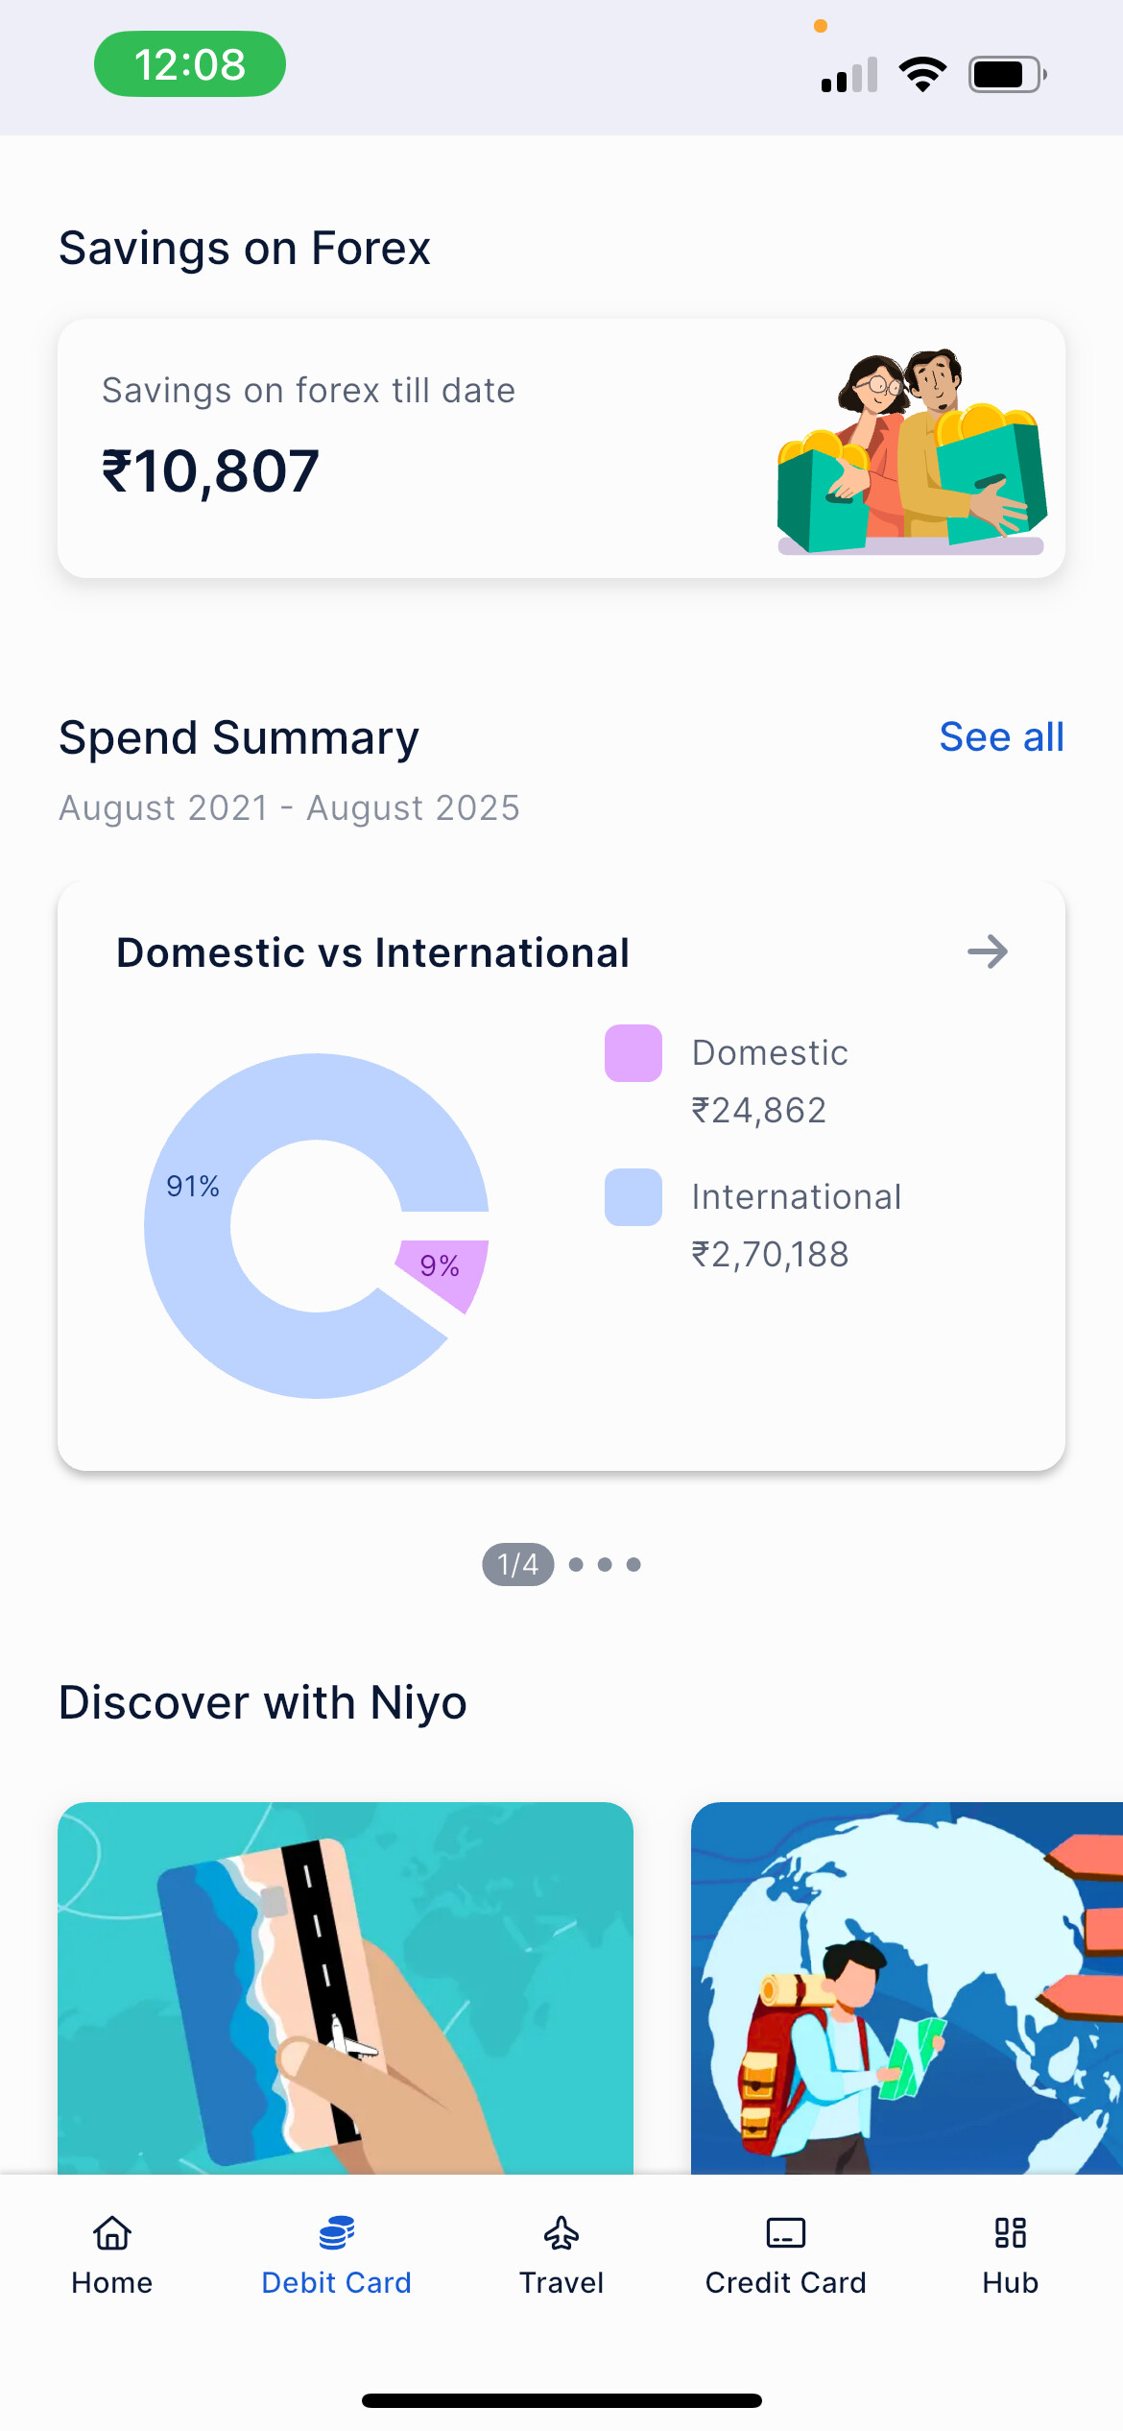This screenshot has height=2431, width=1123.
Task: Open the backpacker globe Discover thumbnail
Action: (906, 1987)
